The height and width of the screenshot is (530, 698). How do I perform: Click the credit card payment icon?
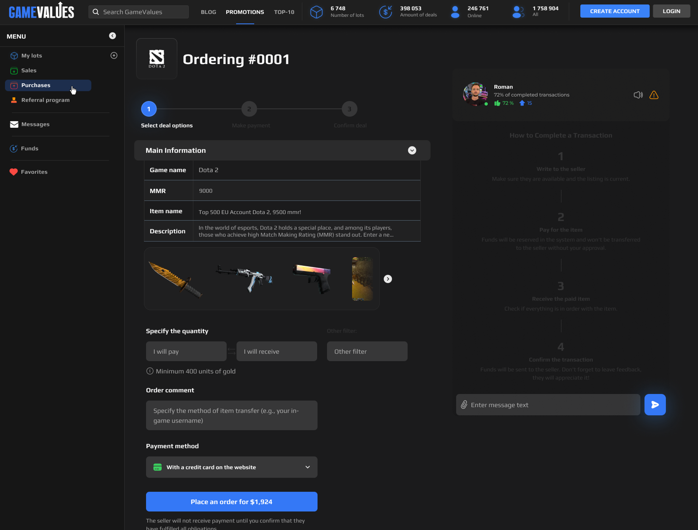tap(157, 467)
